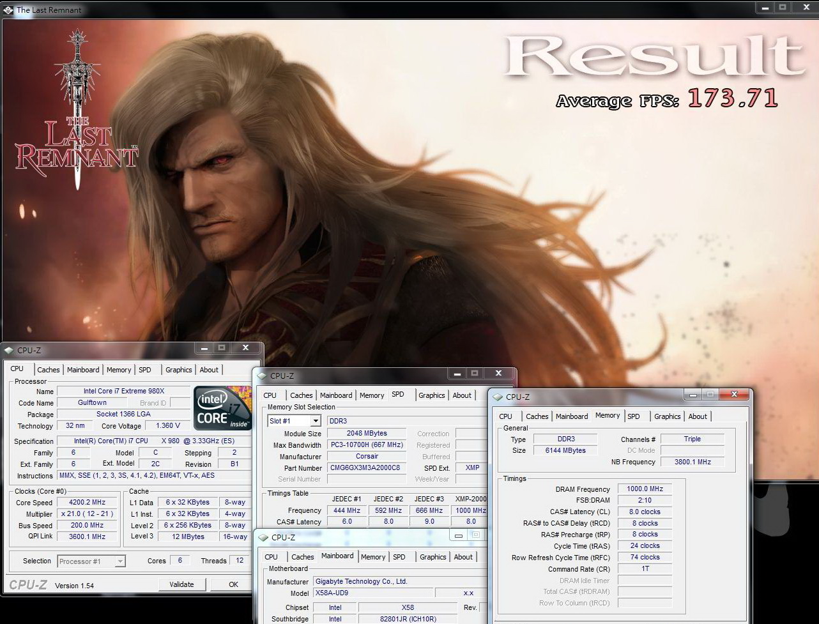The width and height of the screenshot is (819, 624).
Task: Click the CPU-Z icon in the Memory window title bar
Action: pos(498,397)
